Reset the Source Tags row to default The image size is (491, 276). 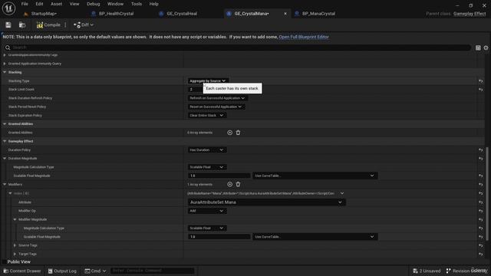[x=481, y=245]
